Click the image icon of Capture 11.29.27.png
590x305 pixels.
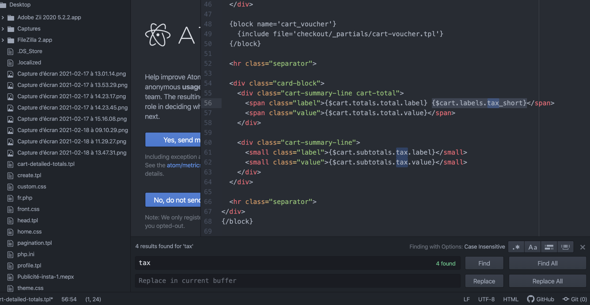pos(10,142)
